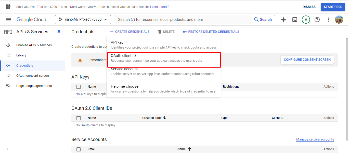Activate the Cloud Shell terminal icon

click(295, 20)
